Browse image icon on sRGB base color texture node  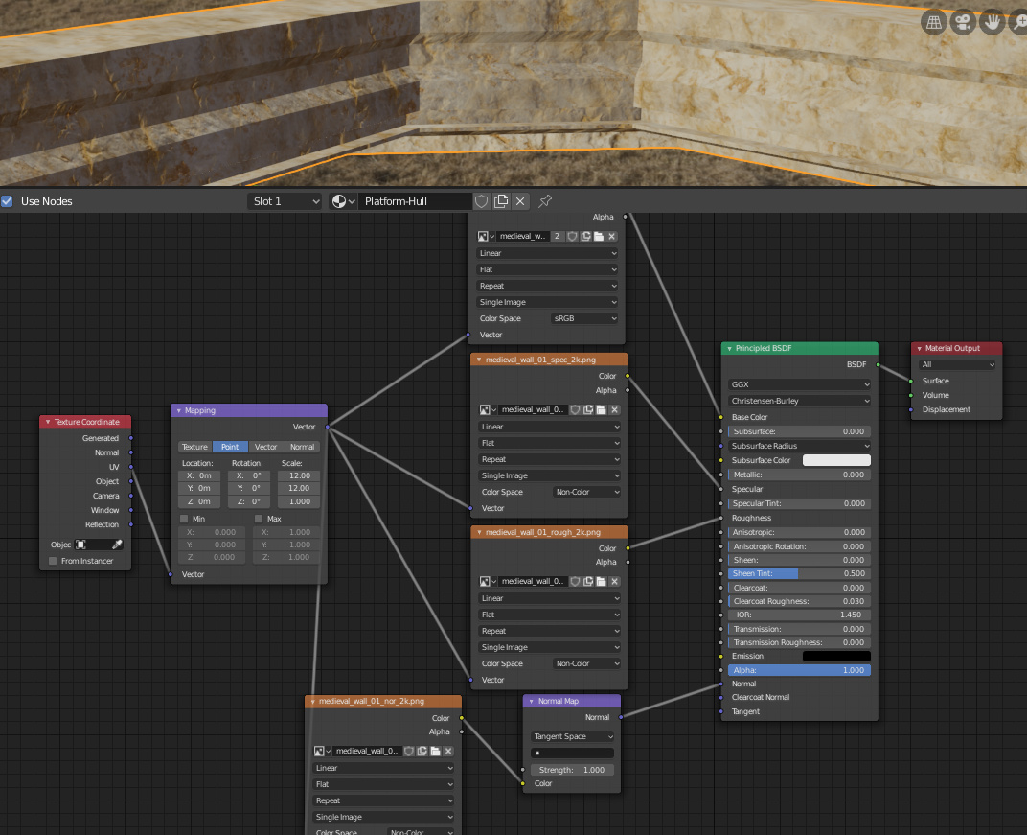click(486, 236)
